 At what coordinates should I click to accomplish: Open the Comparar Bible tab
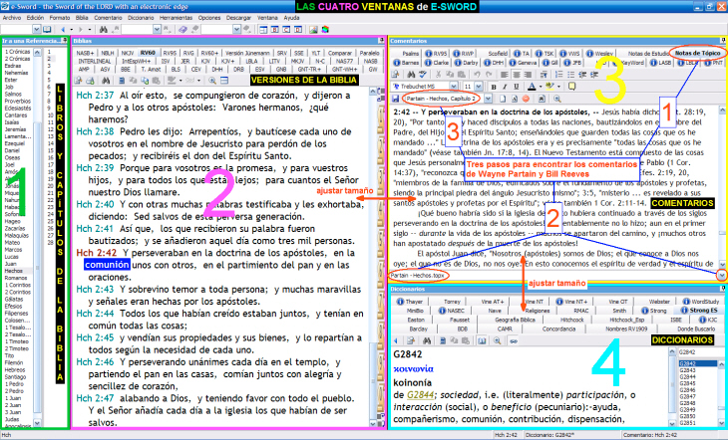[x=339, y=53]
